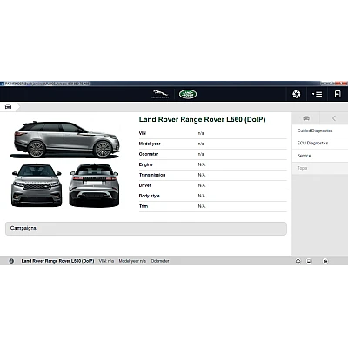
Task: Open Guided Diagnostics
Action: click(x=315, y=130)
